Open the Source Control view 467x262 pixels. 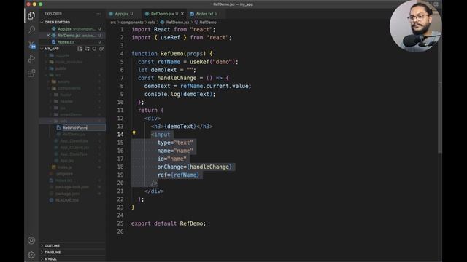[x=31, y=44]
